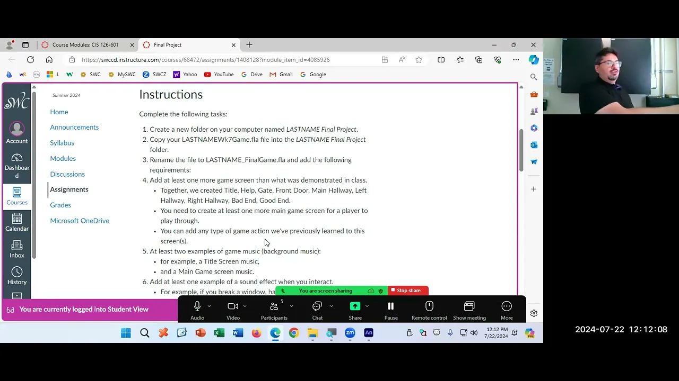Expand Zoom share options arrow

coord(367,306)
